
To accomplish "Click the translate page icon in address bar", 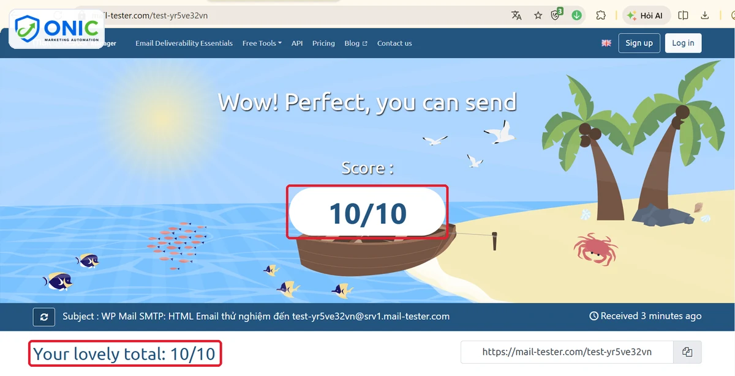I will click(x=516, y=15).
